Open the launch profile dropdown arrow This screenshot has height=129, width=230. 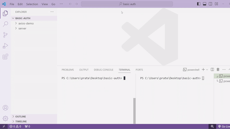click(207, 70)
